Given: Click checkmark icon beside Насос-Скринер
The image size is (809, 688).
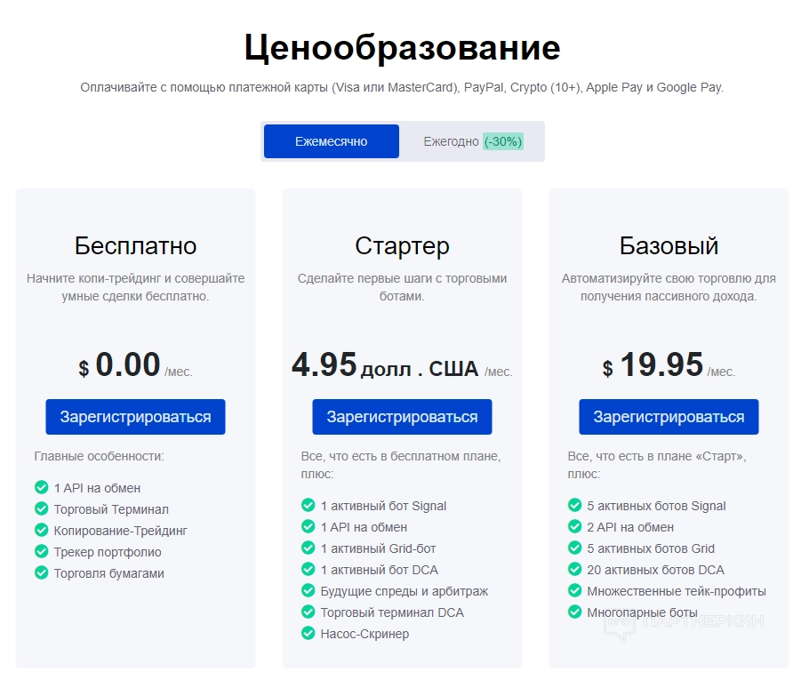Looking at the screenshot, I should [308, 633].
